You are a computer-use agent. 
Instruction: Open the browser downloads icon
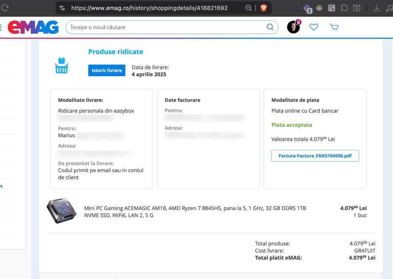[x=376, y=8]
